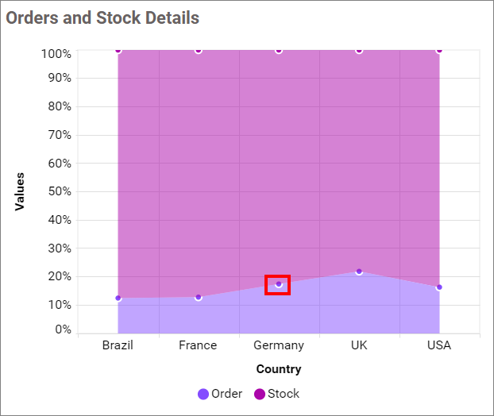Click the Order legend text label

227,394
